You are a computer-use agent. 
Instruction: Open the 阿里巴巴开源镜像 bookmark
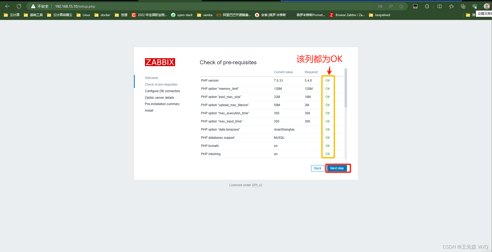coord(234,15)
